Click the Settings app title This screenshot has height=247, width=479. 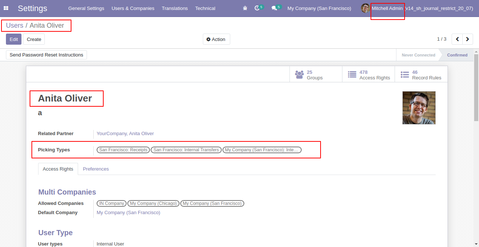[33, 8]
